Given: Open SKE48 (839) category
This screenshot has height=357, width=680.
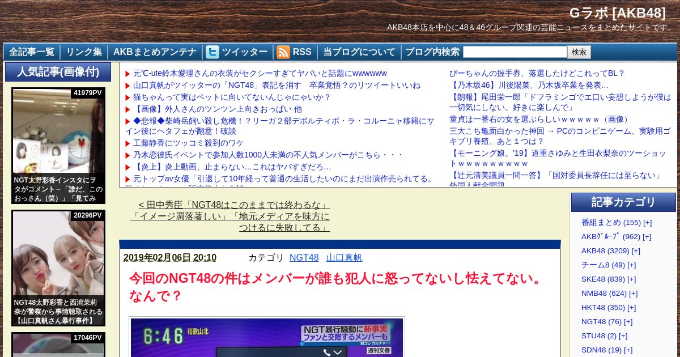Looking at the screenshot, I should click(x=603, y=279).
